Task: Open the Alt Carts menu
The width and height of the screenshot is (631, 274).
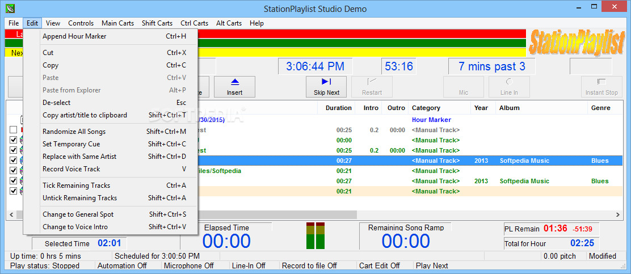Action: [x=229, y=23]
